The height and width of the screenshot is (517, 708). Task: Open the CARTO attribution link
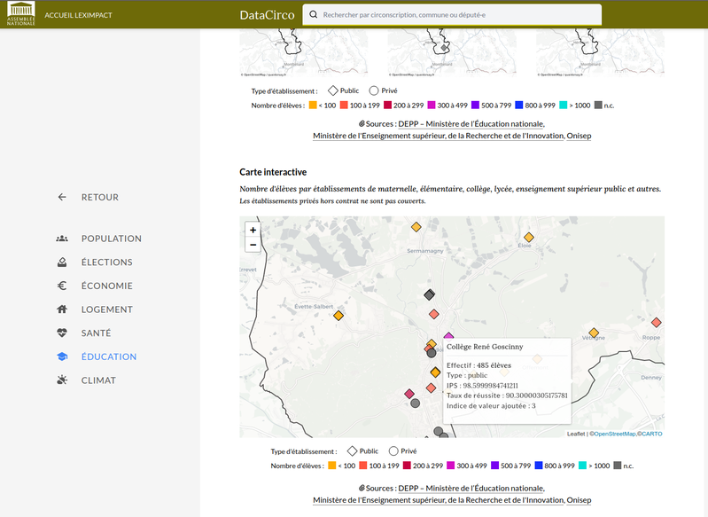click(x=650, y=434)
